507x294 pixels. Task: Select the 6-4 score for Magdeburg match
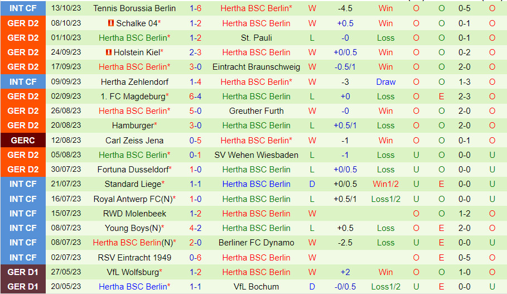pos(195,96)
